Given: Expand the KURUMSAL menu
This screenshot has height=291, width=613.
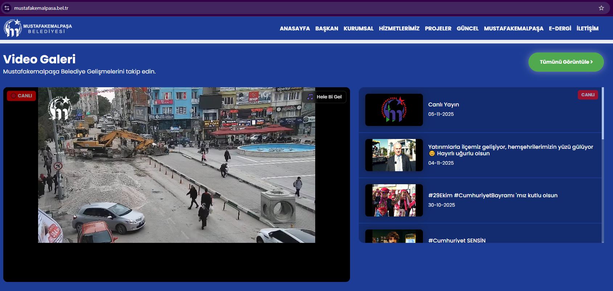Looking at the screenshot, I should 358,29.
